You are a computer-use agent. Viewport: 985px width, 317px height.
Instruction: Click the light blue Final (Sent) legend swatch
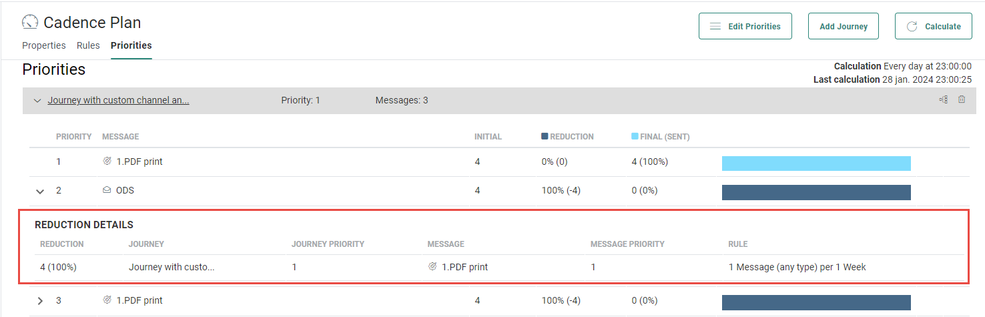[x=635, y=136]
